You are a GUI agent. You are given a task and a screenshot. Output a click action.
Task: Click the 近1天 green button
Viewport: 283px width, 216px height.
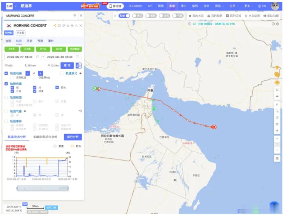point(12,49)
